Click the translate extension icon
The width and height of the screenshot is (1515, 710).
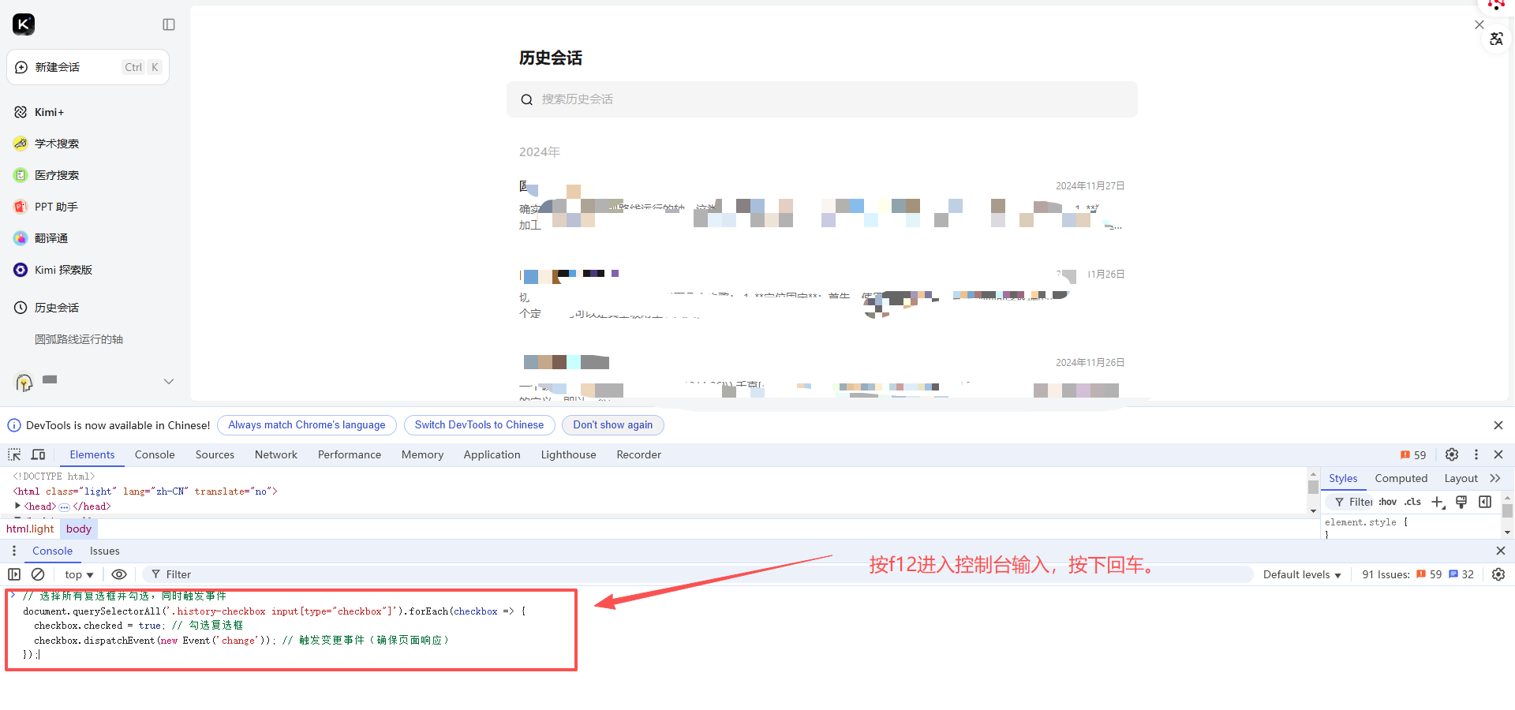tap(1497, 39)
